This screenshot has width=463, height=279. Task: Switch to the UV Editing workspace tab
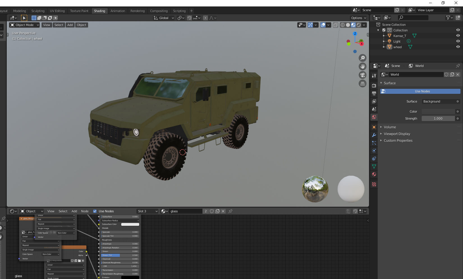[57, 11]
